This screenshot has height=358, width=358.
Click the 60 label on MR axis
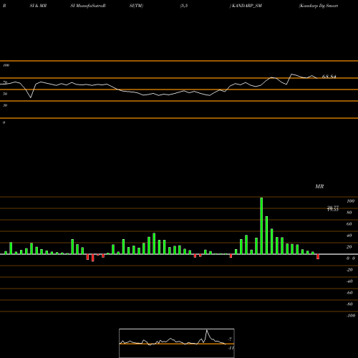tap(349, 224)
